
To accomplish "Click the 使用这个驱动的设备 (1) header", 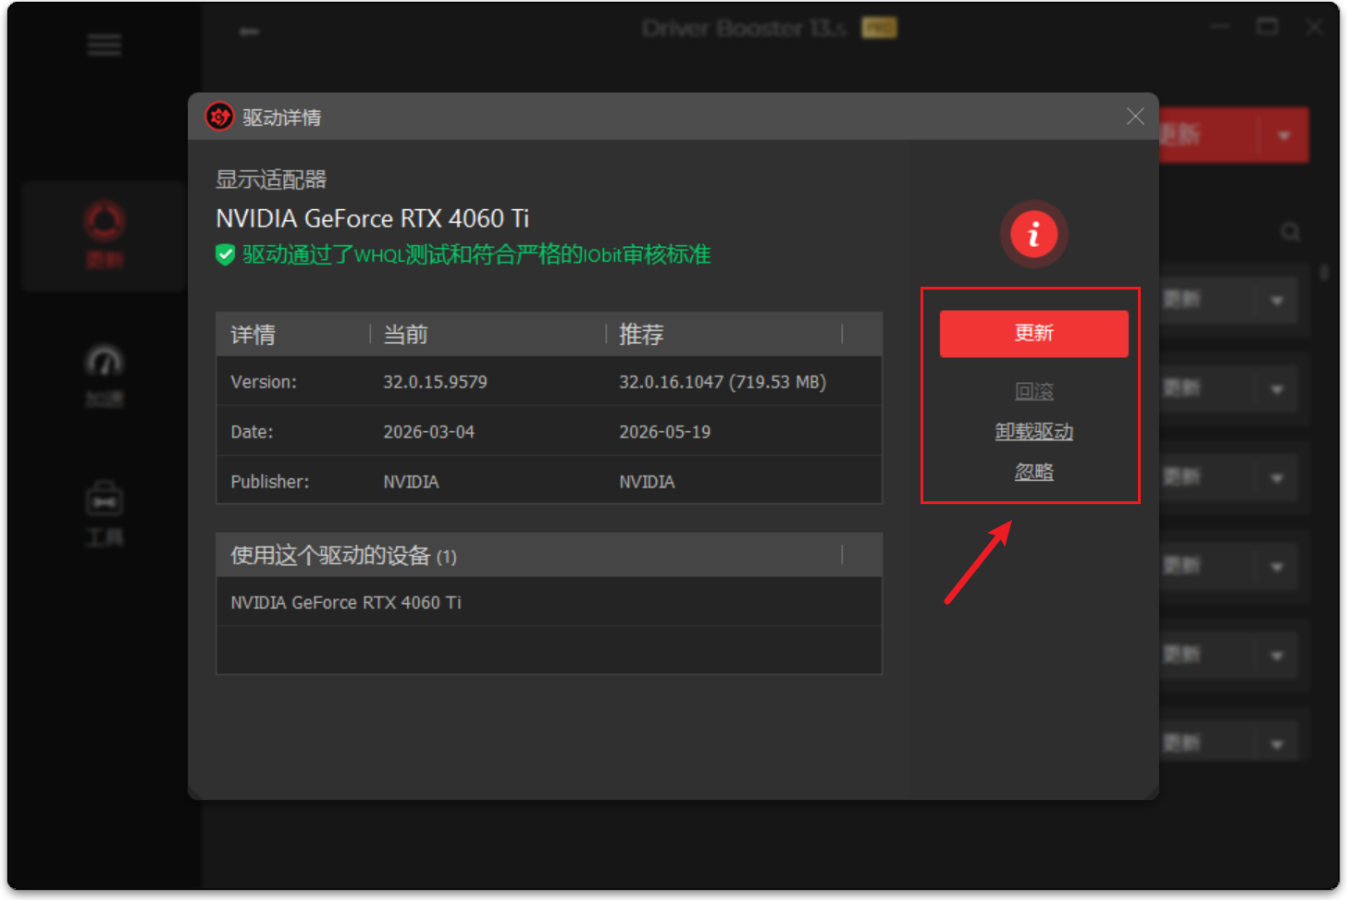I will click(x=343, y=555).
